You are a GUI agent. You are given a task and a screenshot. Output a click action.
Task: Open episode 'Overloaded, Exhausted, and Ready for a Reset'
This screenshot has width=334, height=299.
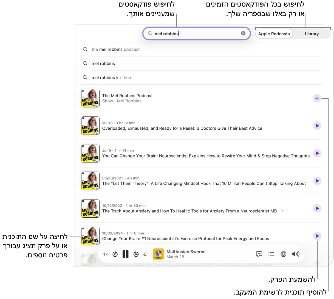(x=182, y=128)
